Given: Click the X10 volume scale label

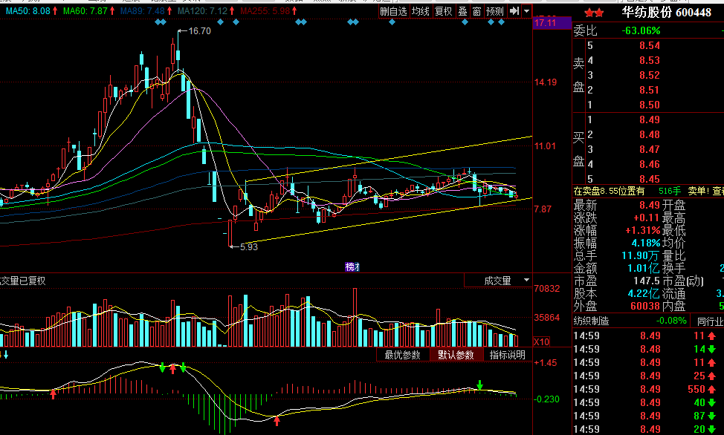Looking at the screenshot, I should [543, 342].
